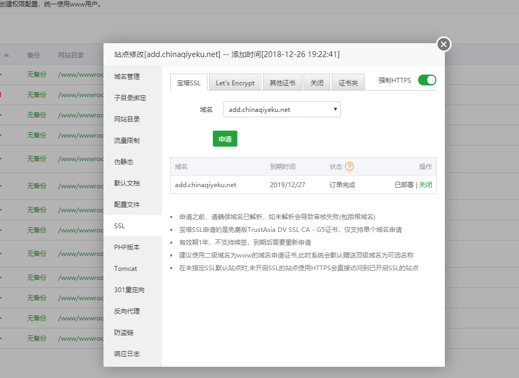Click the 到期时间 column header
The height and width of the screenshot is (378, 519).
[x=282, y=166]
